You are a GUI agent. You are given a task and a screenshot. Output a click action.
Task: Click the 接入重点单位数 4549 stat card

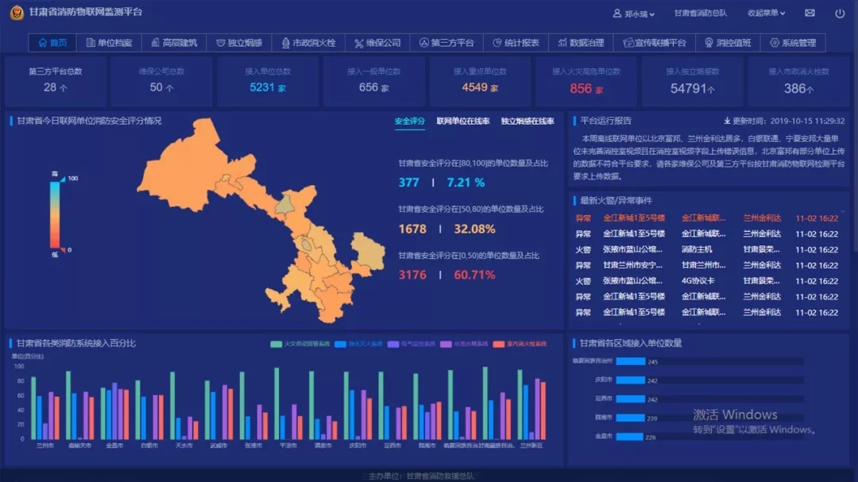pyautogui.click(x=480, y=81)
